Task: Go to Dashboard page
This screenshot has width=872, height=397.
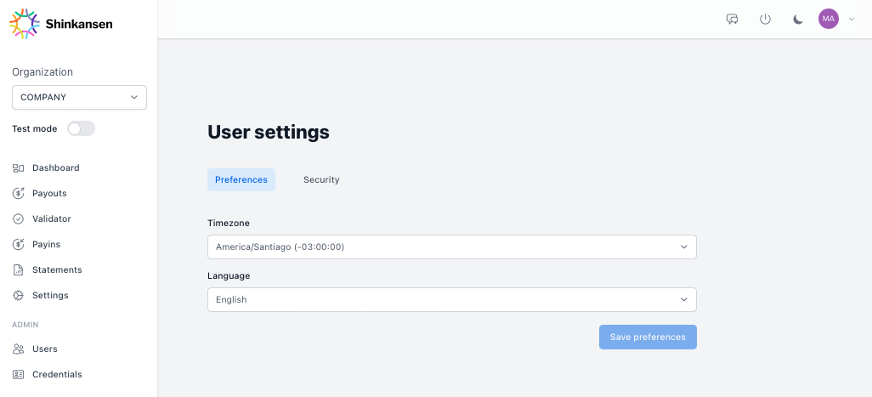Action: tap(55, 168)
